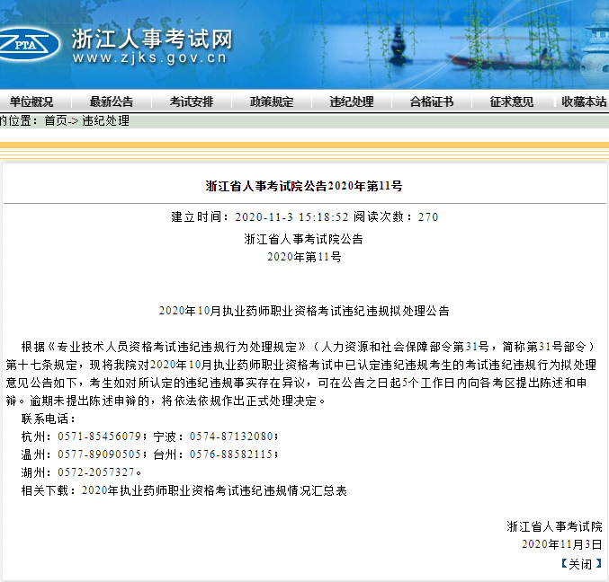
Task: Open the 考试安排 navigation item
Action: tap(192, 101)
